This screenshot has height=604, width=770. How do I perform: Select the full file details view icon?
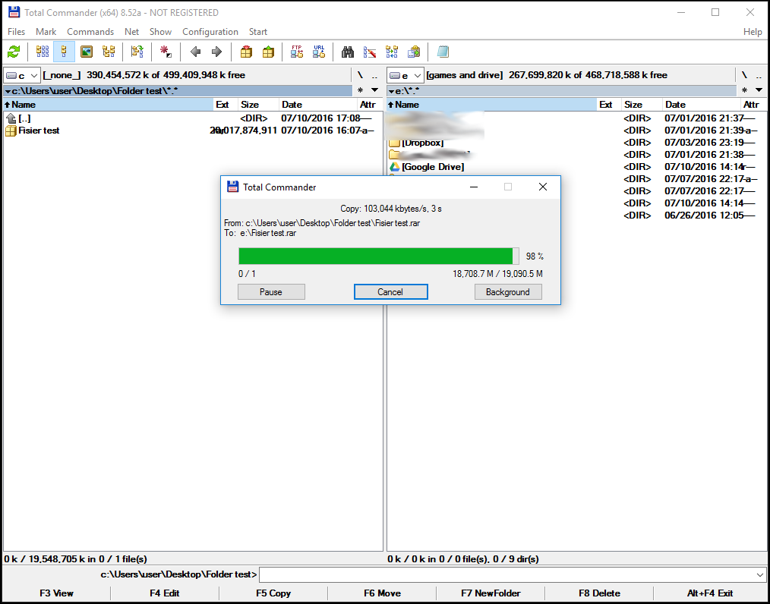point(65,52)
